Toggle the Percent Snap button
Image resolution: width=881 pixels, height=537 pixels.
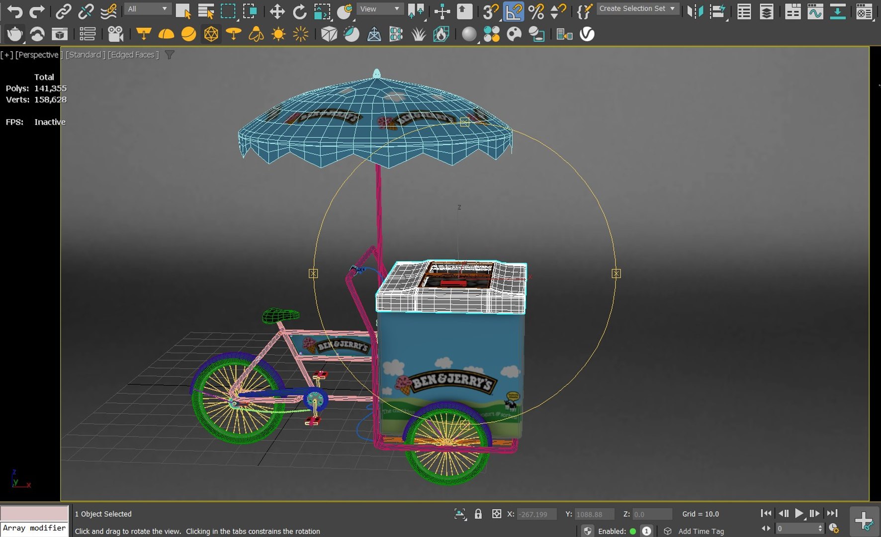[x=536, y=11]
